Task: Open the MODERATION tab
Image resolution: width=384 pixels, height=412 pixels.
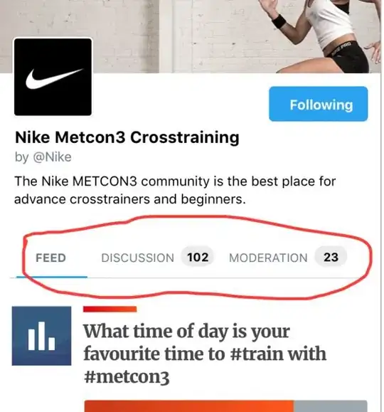Action: click(268, 258)
